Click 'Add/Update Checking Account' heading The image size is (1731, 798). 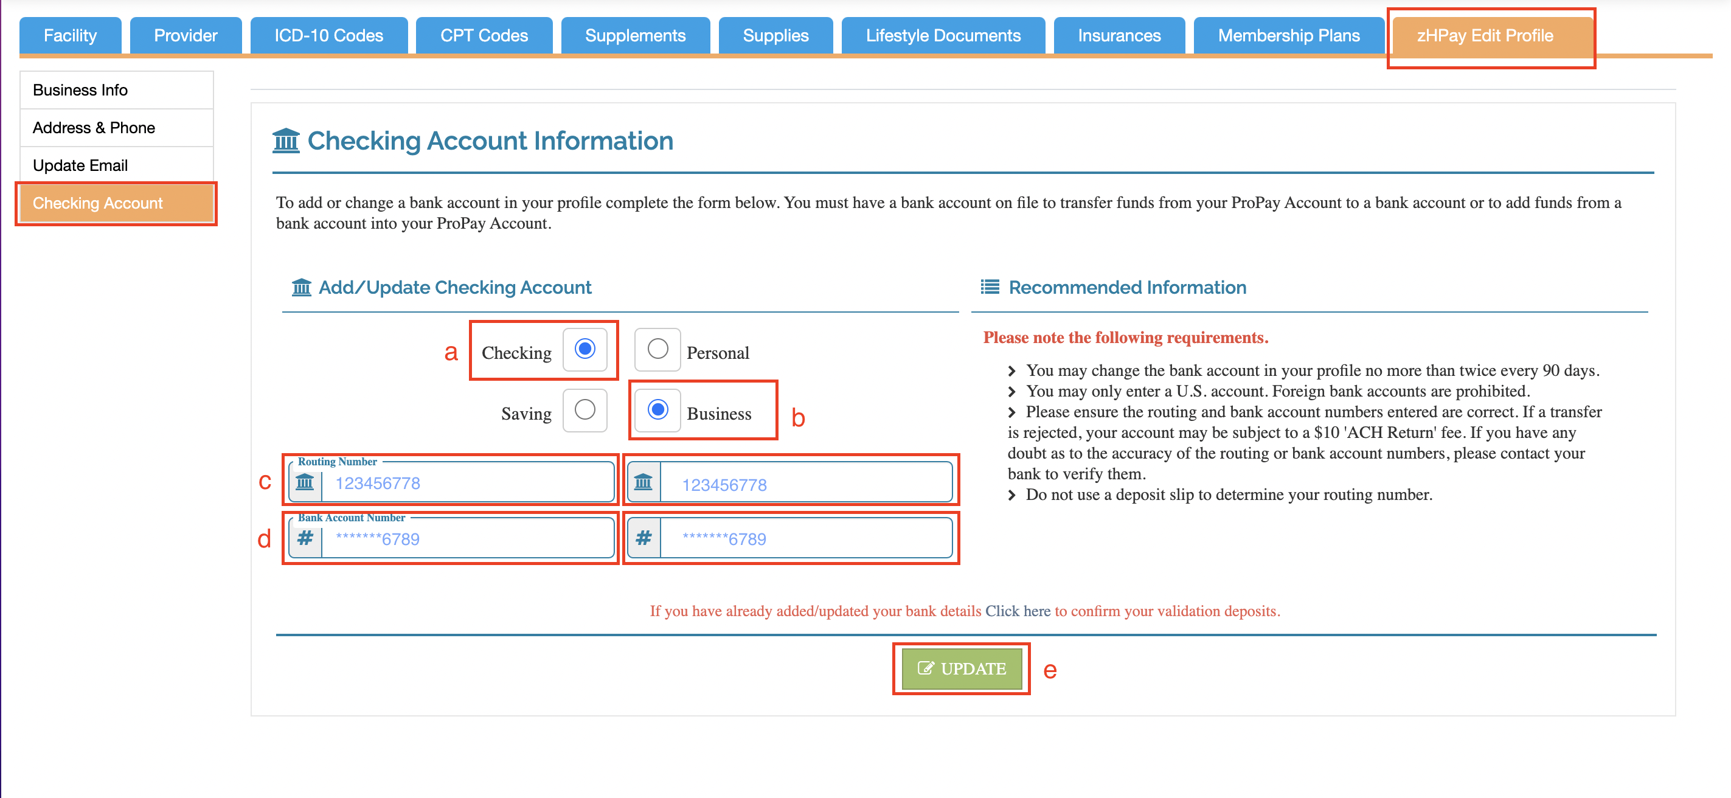[455, 288]
